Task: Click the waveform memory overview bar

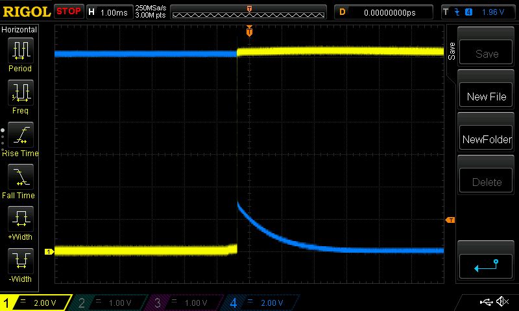Action: pos(248,12)
